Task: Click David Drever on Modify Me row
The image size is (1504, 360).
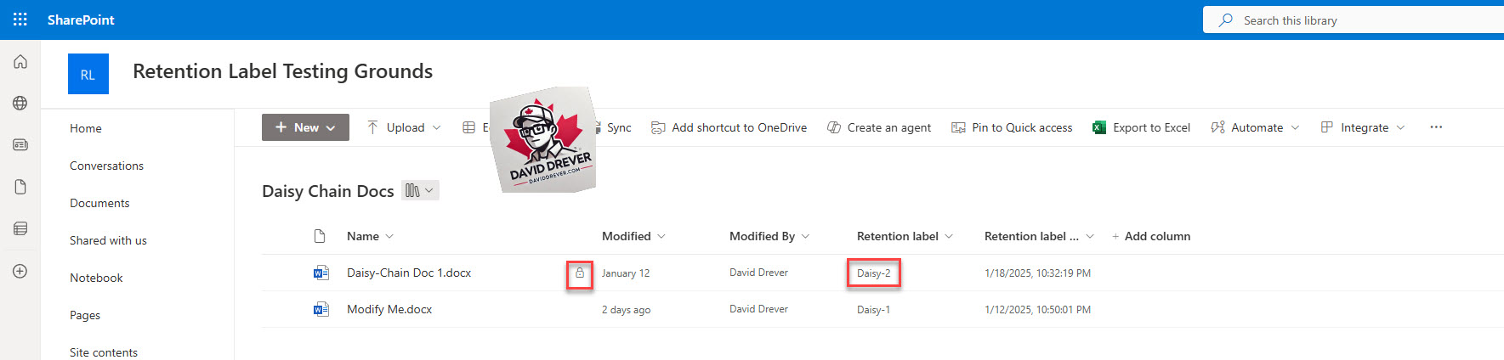Action: pos(758,309)
